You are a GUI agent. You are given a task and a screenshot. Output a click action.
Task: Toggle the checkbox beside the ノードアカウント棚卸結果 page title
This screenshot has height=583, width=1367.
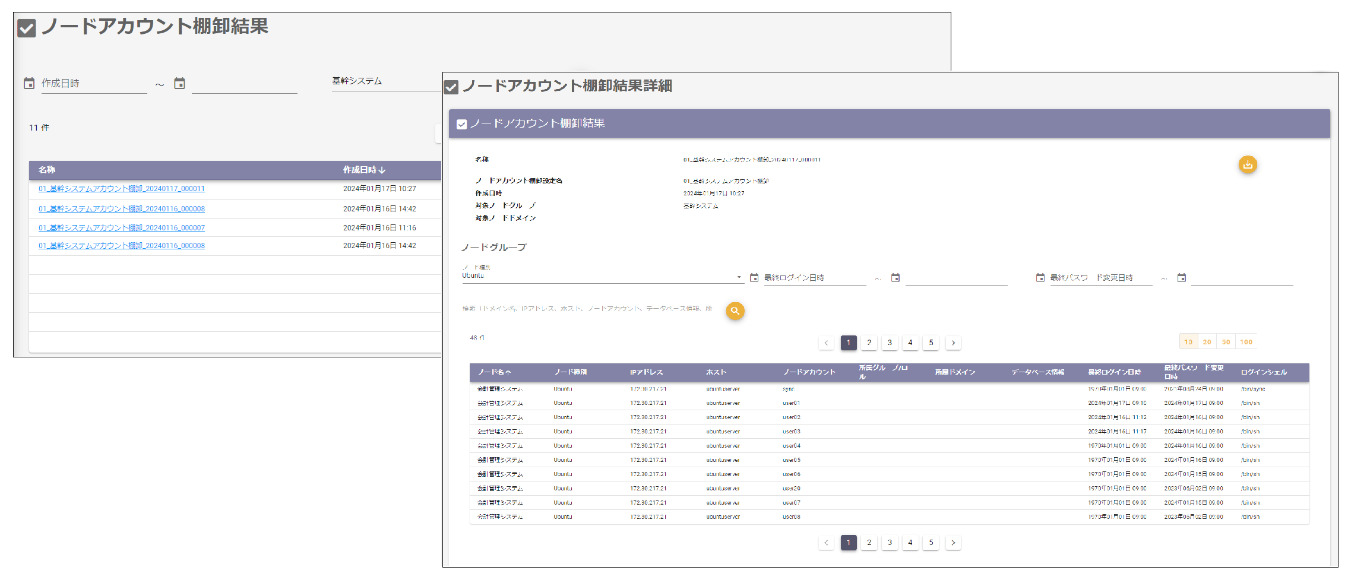[x=26, y=27]
